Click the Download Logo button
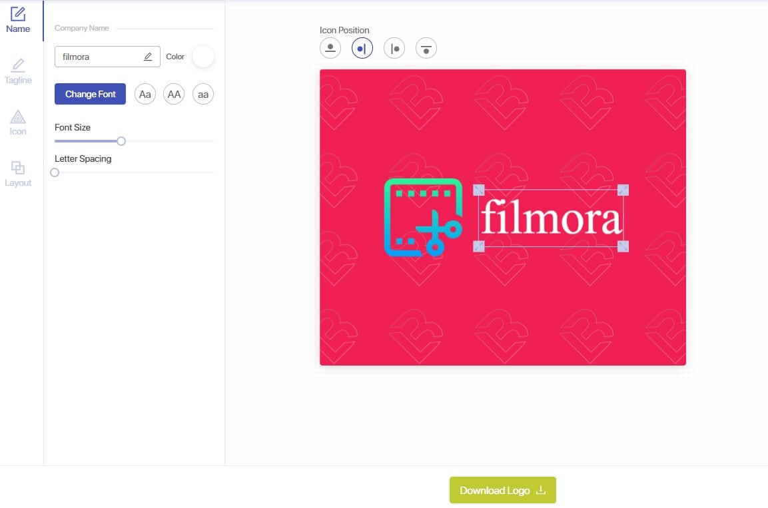 502,490
